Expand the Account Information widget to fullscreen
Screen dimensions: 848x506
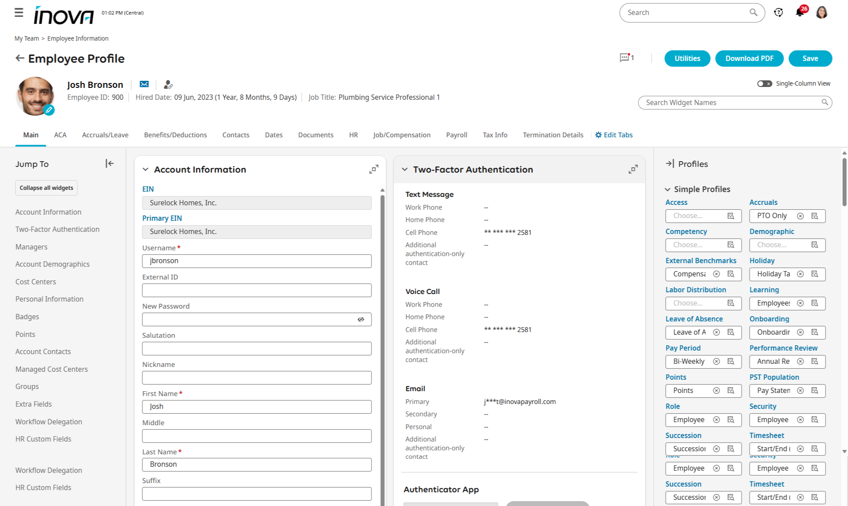pyautogui.click(x=374, y=170)
